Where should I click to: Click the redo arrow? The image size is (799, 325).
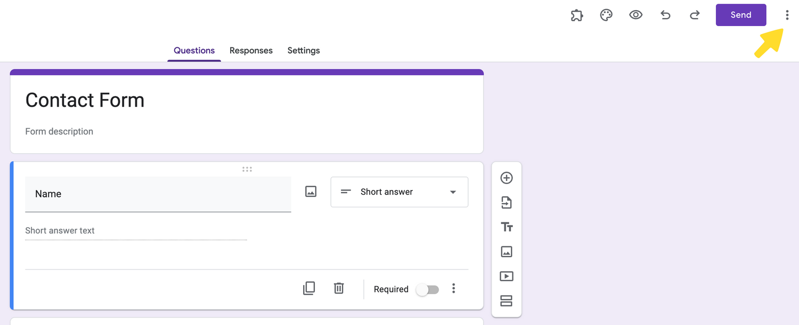(x=695, y=15)
